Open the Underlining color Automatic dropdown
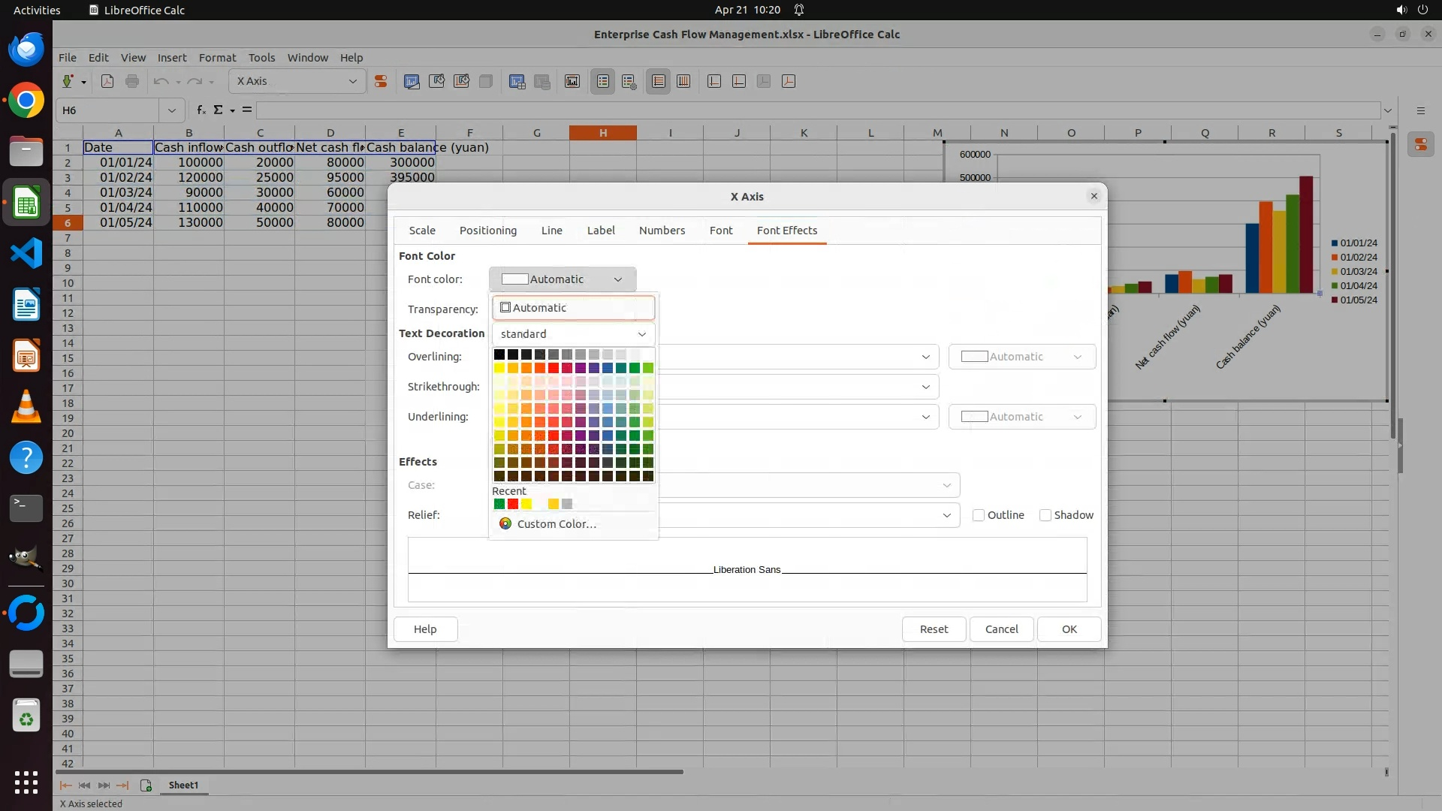The width and height of the screenshot is (1442, 811). coord(1021,417)
